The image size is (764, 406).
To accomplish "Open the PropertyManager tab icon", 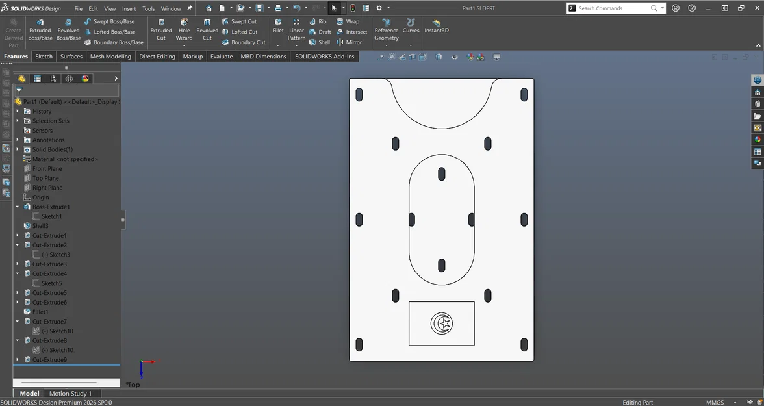I will (38, 79).
